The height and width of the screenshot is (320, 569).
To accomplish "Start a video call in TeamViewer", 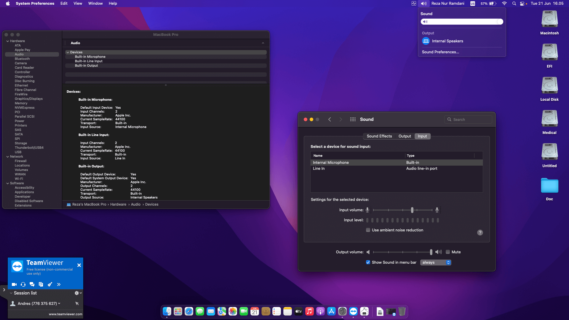I will click(x=14, y=284).
